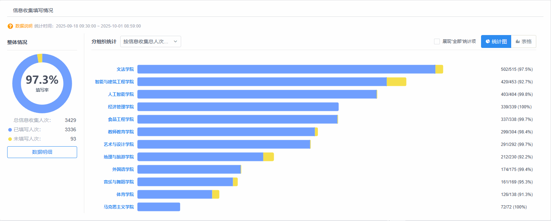This screenshot has height=221, width=551.
Task: Open the 数据明细 details button
Action: click(42, 152)
